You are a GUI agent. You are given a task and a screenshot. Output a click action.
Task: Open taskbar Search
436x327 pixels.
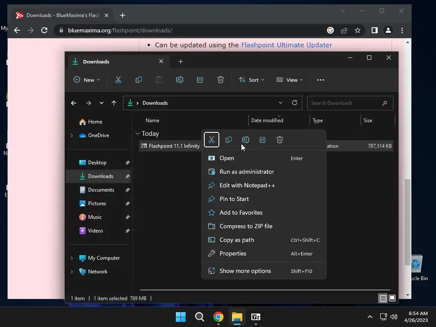(200, 317)
